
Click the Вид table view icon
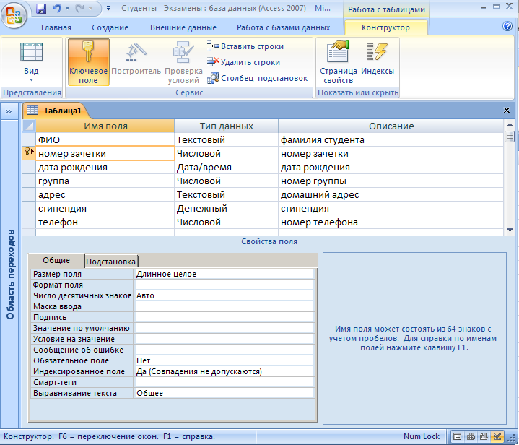point(32,52)
